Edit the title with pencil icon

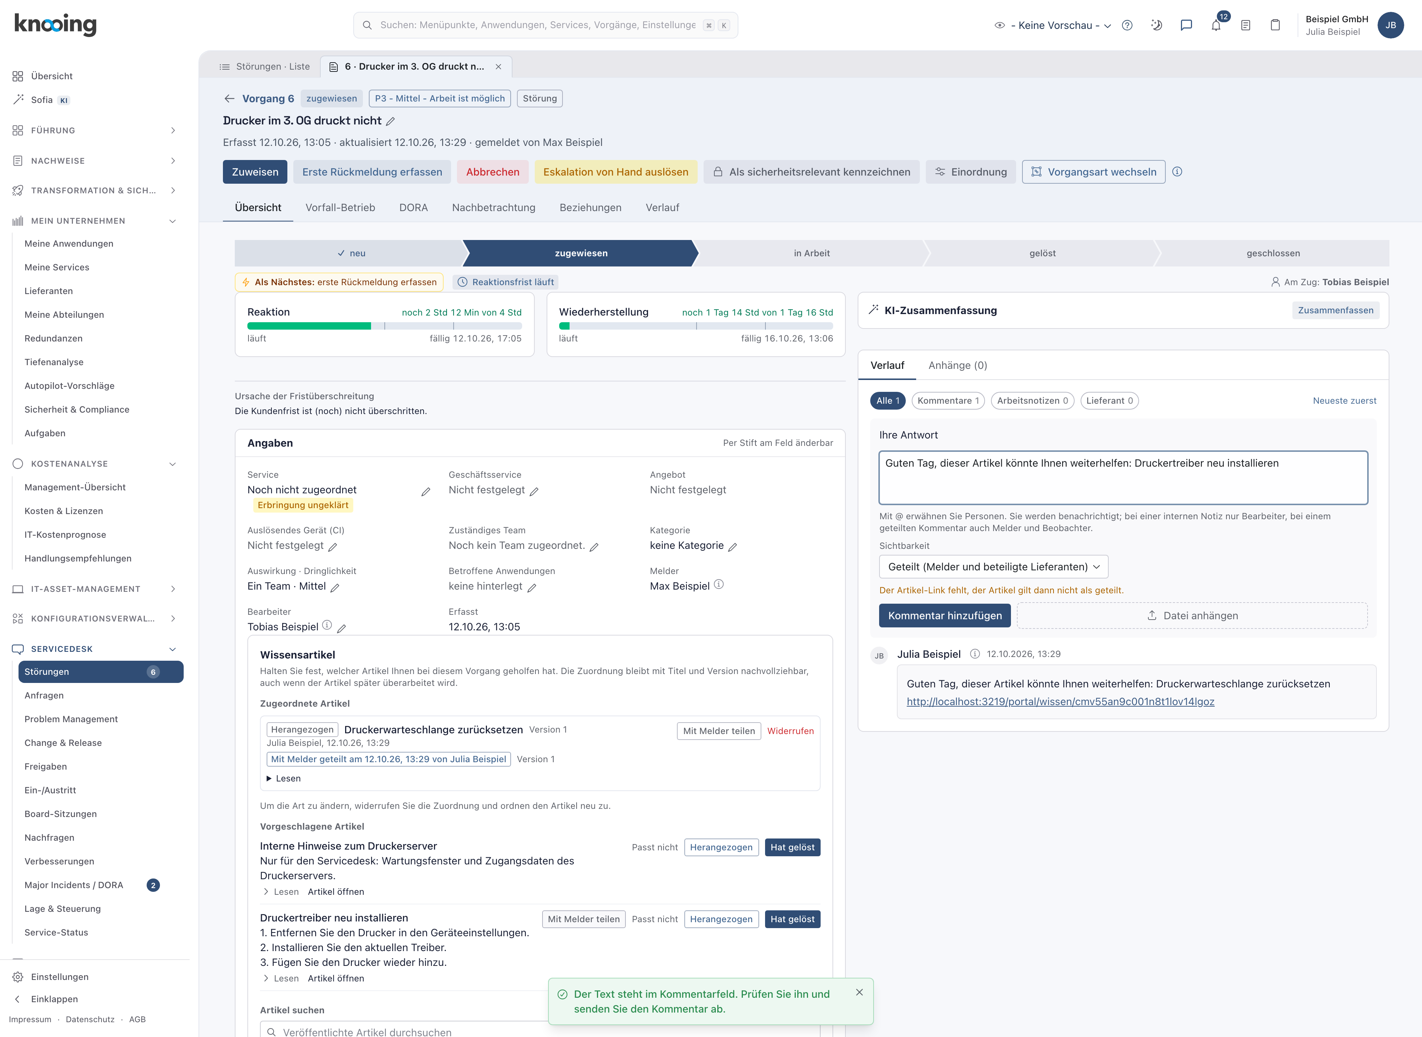click(390, 121)
